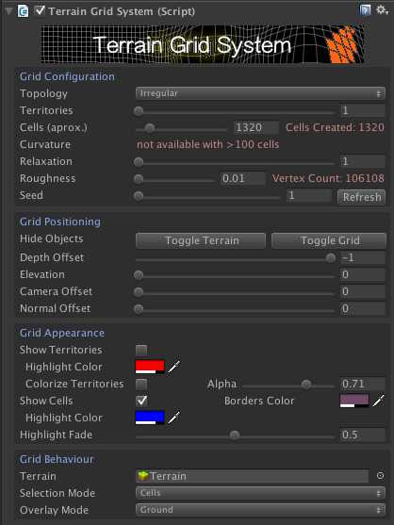Click the Toggle Grid button
The width and height of the screenshot is (394, 525).
(x=329, y=240)
